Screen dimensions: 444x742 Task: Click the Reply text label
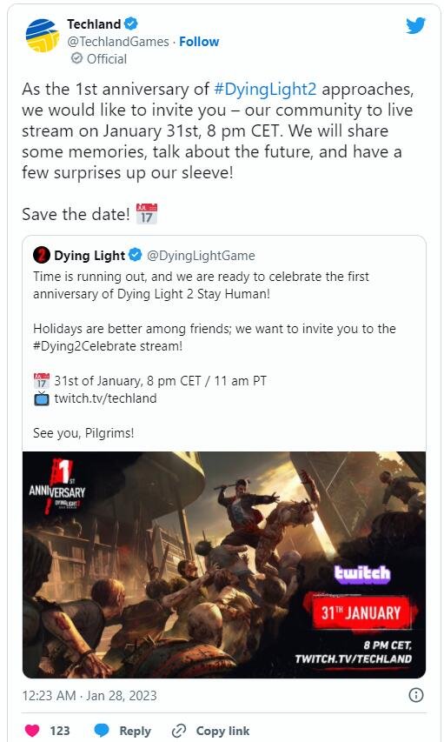(x=135, y=731)
